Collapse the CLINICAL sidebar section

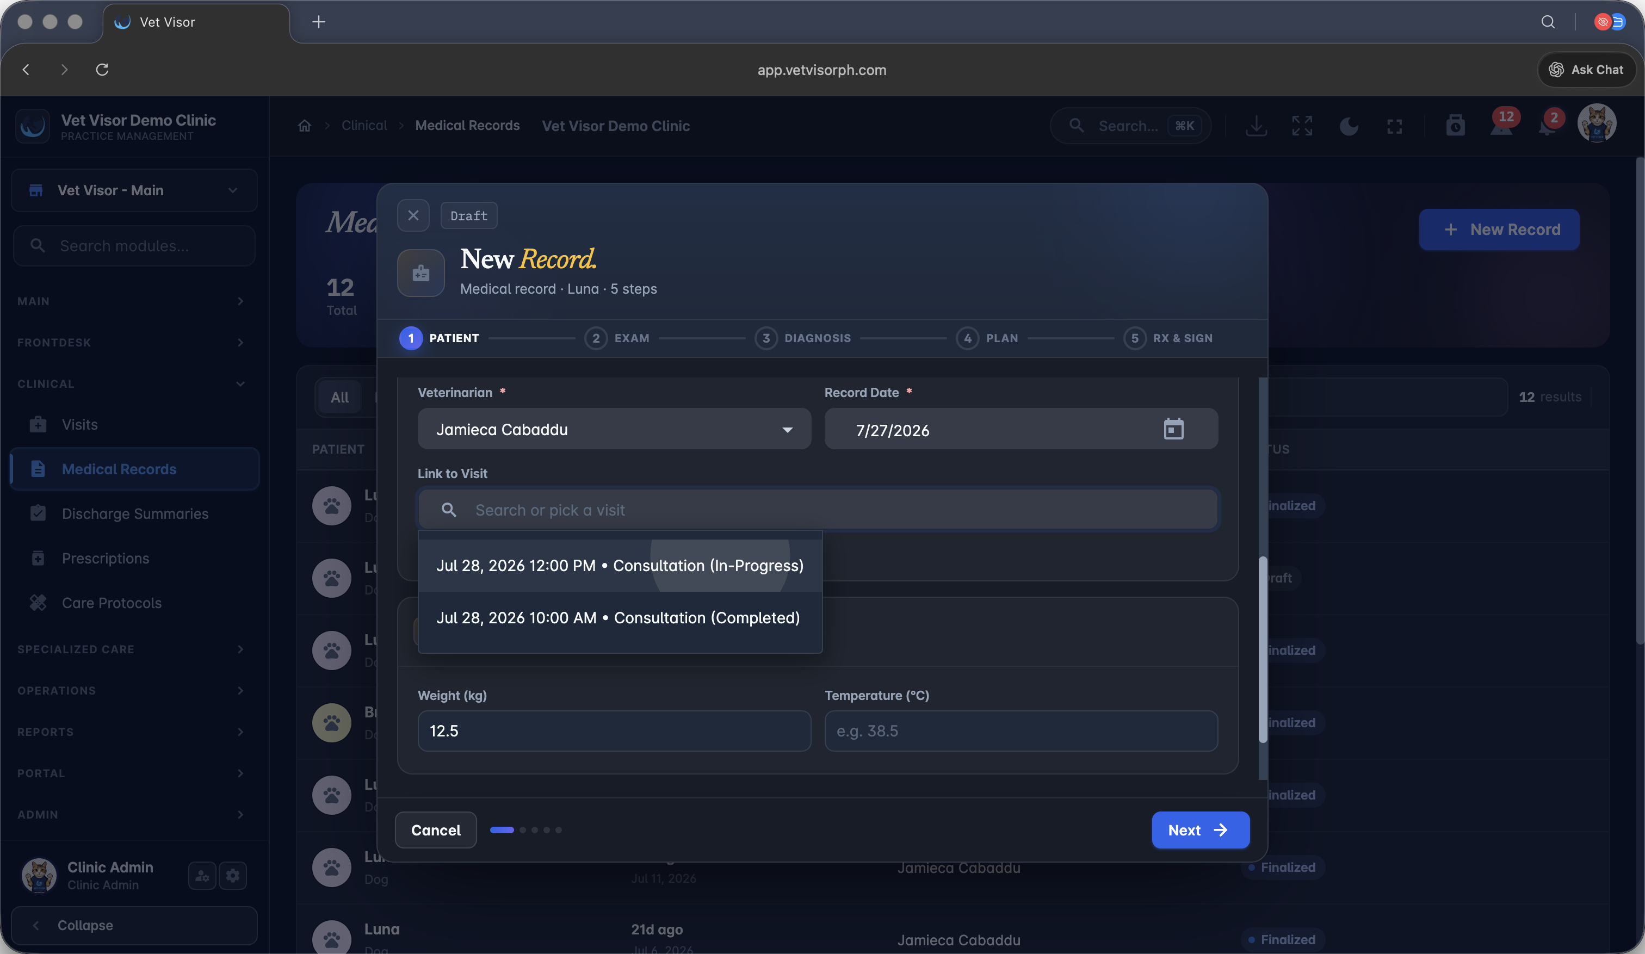coord(131,383)
